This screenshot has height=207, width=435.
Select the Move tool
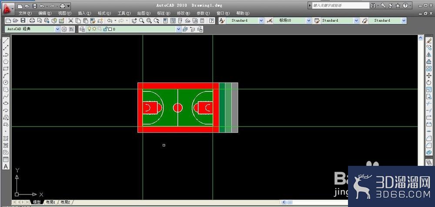429,75
